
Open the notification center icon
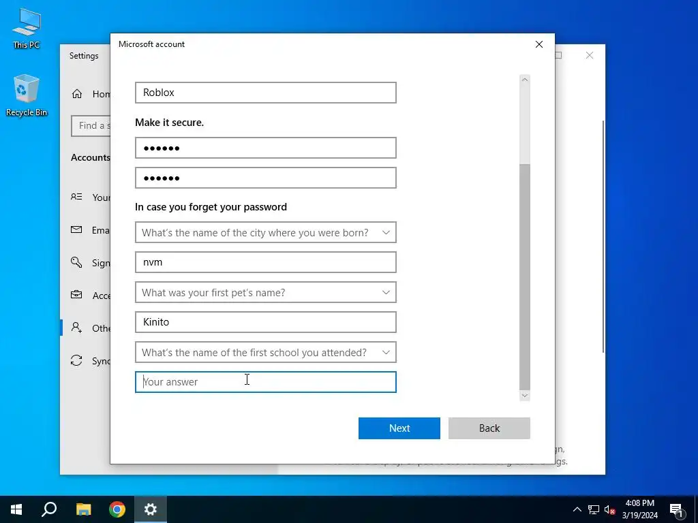point(676,509)
